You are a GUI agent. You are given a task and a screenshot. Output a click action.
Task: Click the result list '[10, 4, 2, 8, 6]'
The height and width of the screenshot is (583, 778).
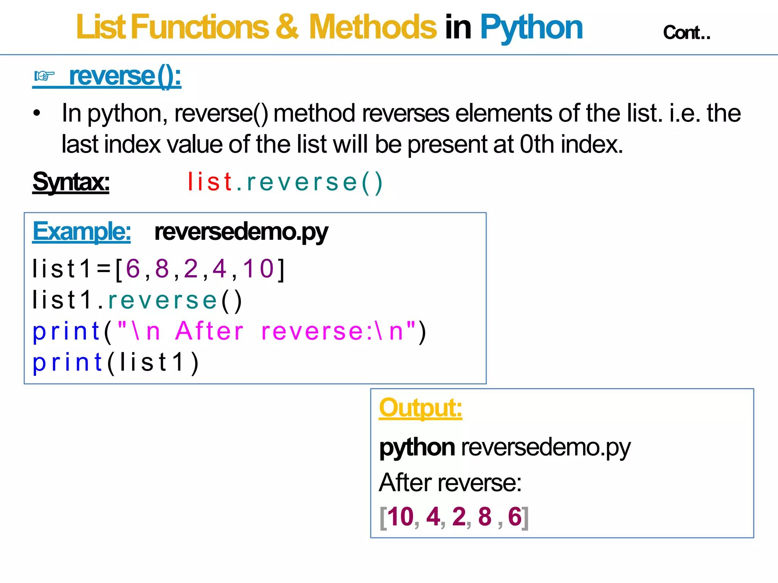pos(454,517)
